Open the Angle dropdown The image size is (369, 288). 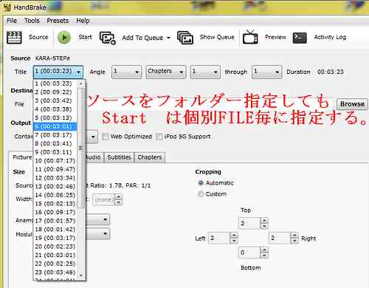click(126, 72)
